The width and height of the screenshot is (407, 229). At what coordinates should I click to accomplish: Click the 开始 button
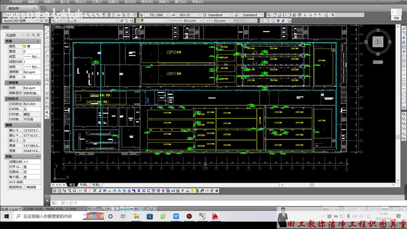[x=396, y=18]
